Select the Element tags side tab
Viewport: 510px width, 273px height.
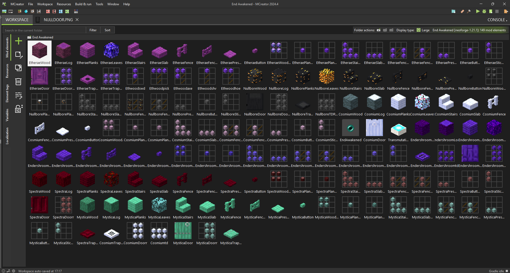pyautogui.click(x=7, y=93)
